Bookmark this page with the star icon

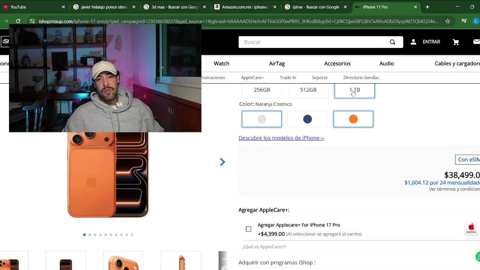(447, 21)
